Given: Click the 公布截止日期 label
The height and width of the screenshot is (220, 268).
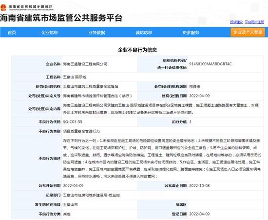Looking at the screenshot, I should pyautogui.click(x=175, y=186).
